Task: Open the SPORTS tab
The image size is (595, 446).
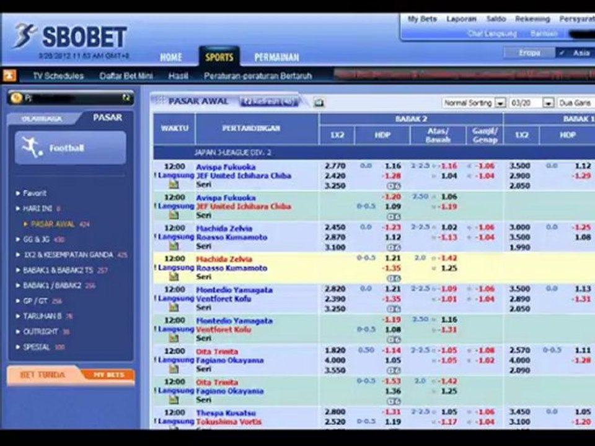Action: coord(219,57)
